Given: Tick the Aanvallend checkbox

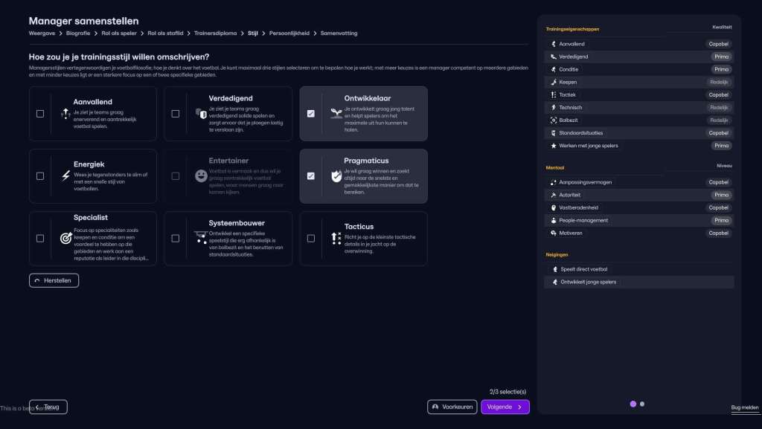Looking at the screenshot, I should (40, 114).
